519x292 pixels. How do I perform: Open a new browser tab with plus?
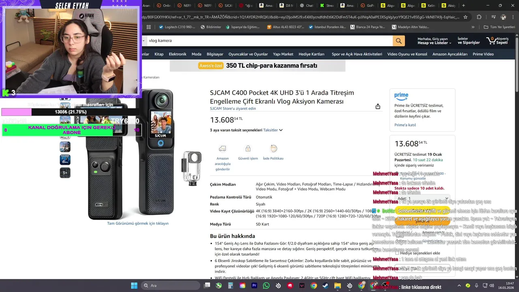coord(463,6)
